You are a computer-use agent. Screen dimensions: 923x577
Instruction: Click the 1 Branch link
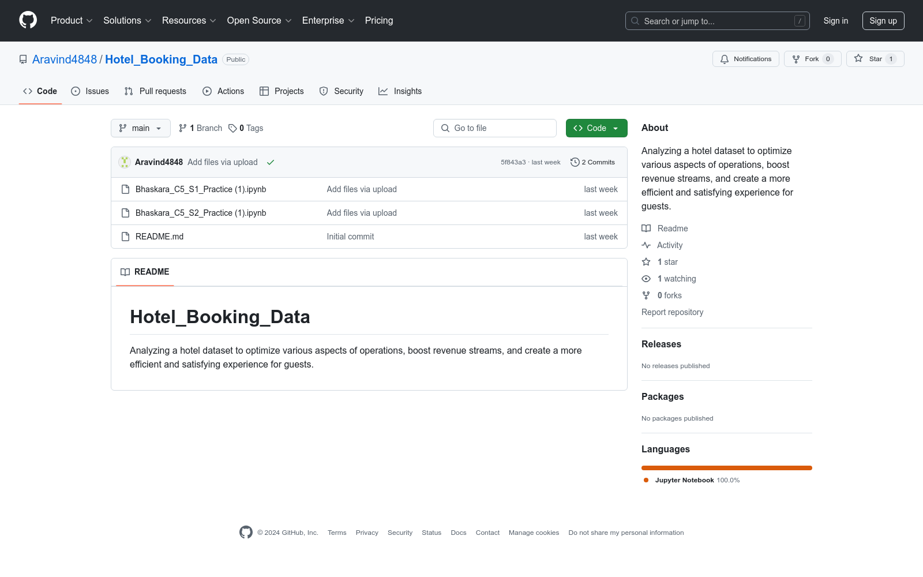point(201,128)
